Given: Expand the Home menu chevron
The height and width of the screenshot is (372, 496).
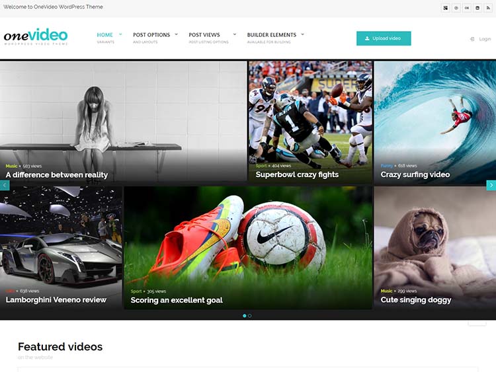Looking at the screenshot, I should click(x=120, y=34).
